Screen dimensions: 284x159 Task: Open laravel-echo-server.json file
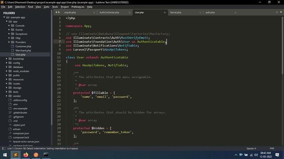[x=26, y=142]
